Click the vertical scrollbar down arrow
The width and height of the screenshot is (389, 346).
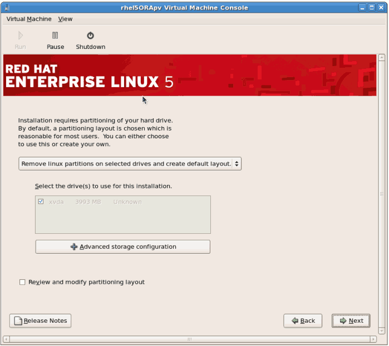[x=381, y=330]
